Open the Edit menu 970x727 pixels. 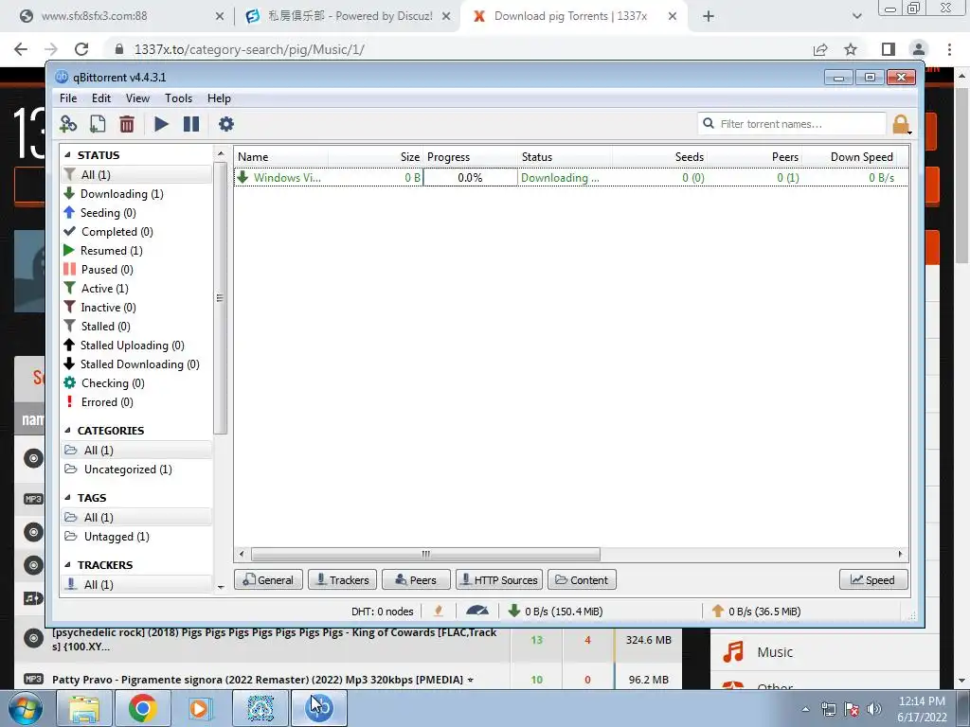click(x=100, y=98)
